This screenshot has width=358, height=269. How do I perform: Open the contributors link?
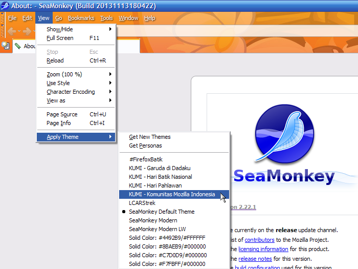coord(259,240)
